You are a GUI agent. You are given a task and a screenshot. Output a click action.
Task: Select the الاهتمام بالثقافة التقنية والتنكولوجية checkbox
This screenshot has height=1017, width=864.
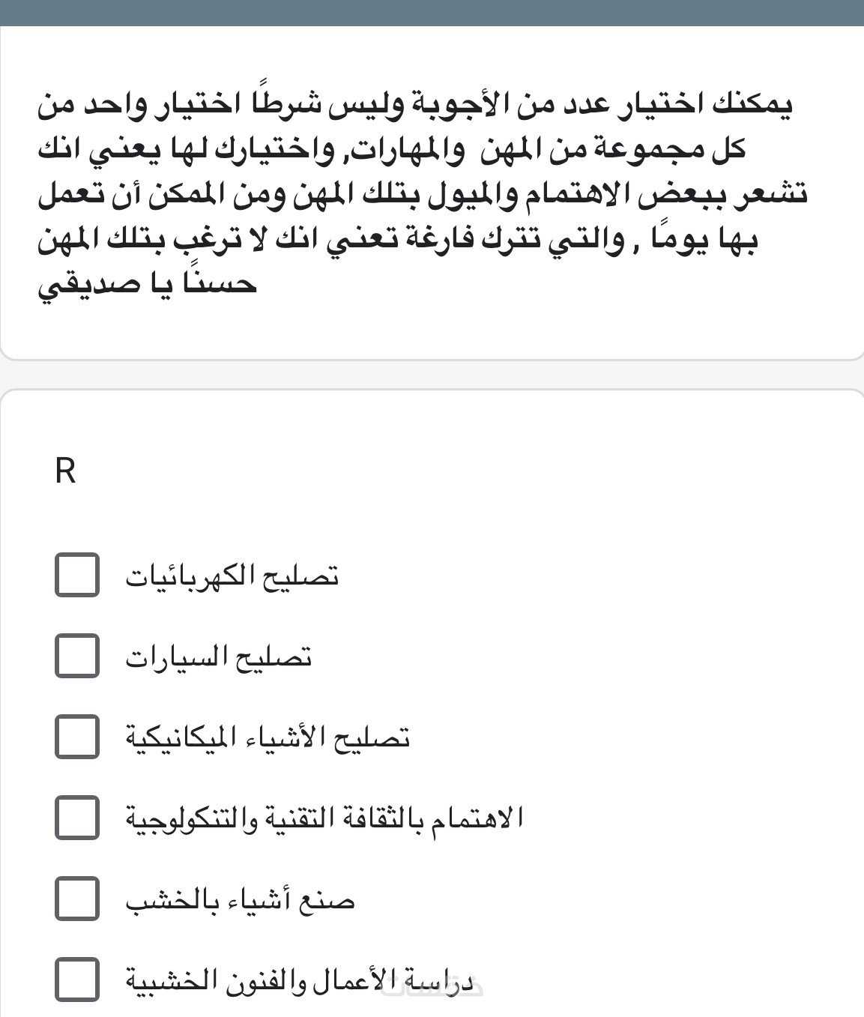pos(76,817)
